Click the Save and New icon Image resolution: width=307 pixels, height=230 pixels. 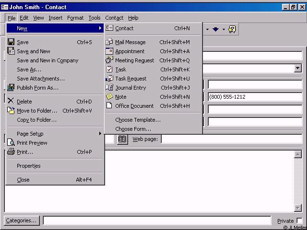11,51
